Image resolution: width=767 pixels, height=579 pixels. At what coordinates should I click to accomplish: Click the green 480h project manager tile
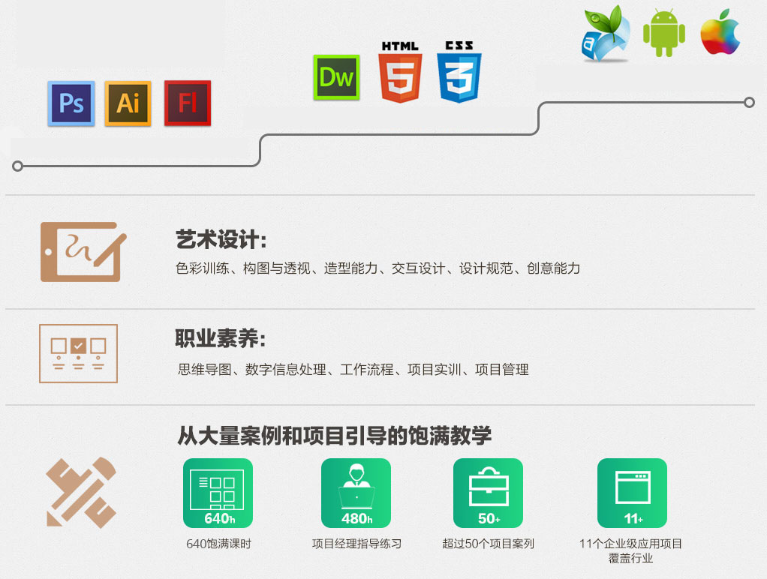(x=356, y=493)
